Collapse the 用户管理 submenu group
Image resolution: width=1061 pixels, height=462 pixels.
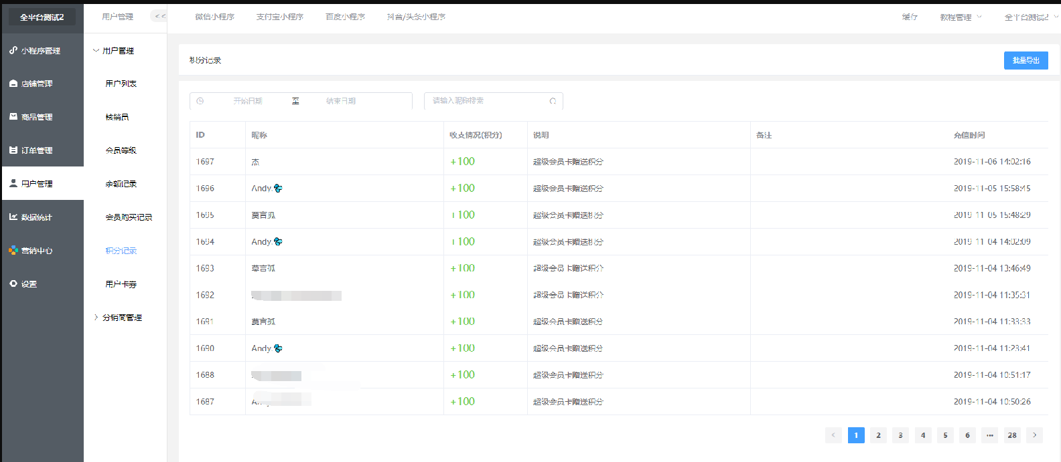(96, 50)
